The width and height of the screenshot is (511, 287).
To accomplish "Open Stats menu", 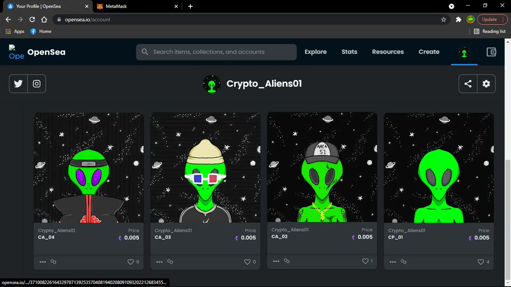I will coord(349,52).
